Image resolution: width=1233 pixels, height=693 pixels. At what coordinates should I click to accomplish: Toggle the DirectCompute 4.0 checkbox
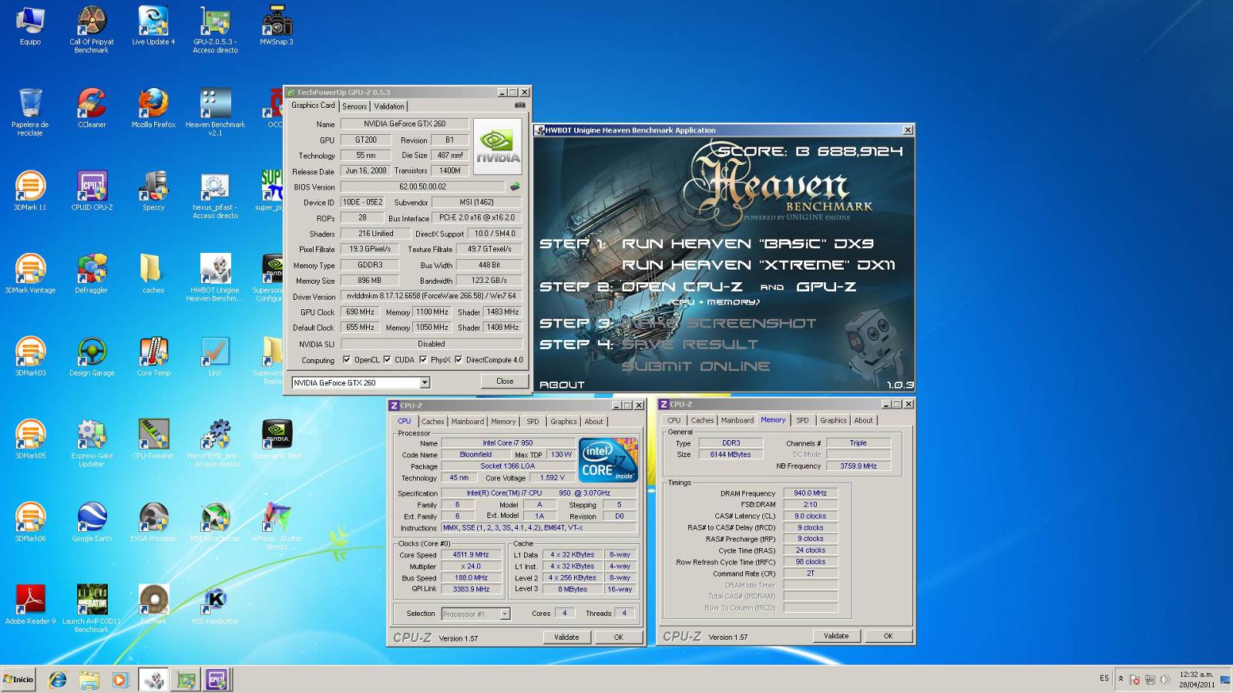click(459, 359)
